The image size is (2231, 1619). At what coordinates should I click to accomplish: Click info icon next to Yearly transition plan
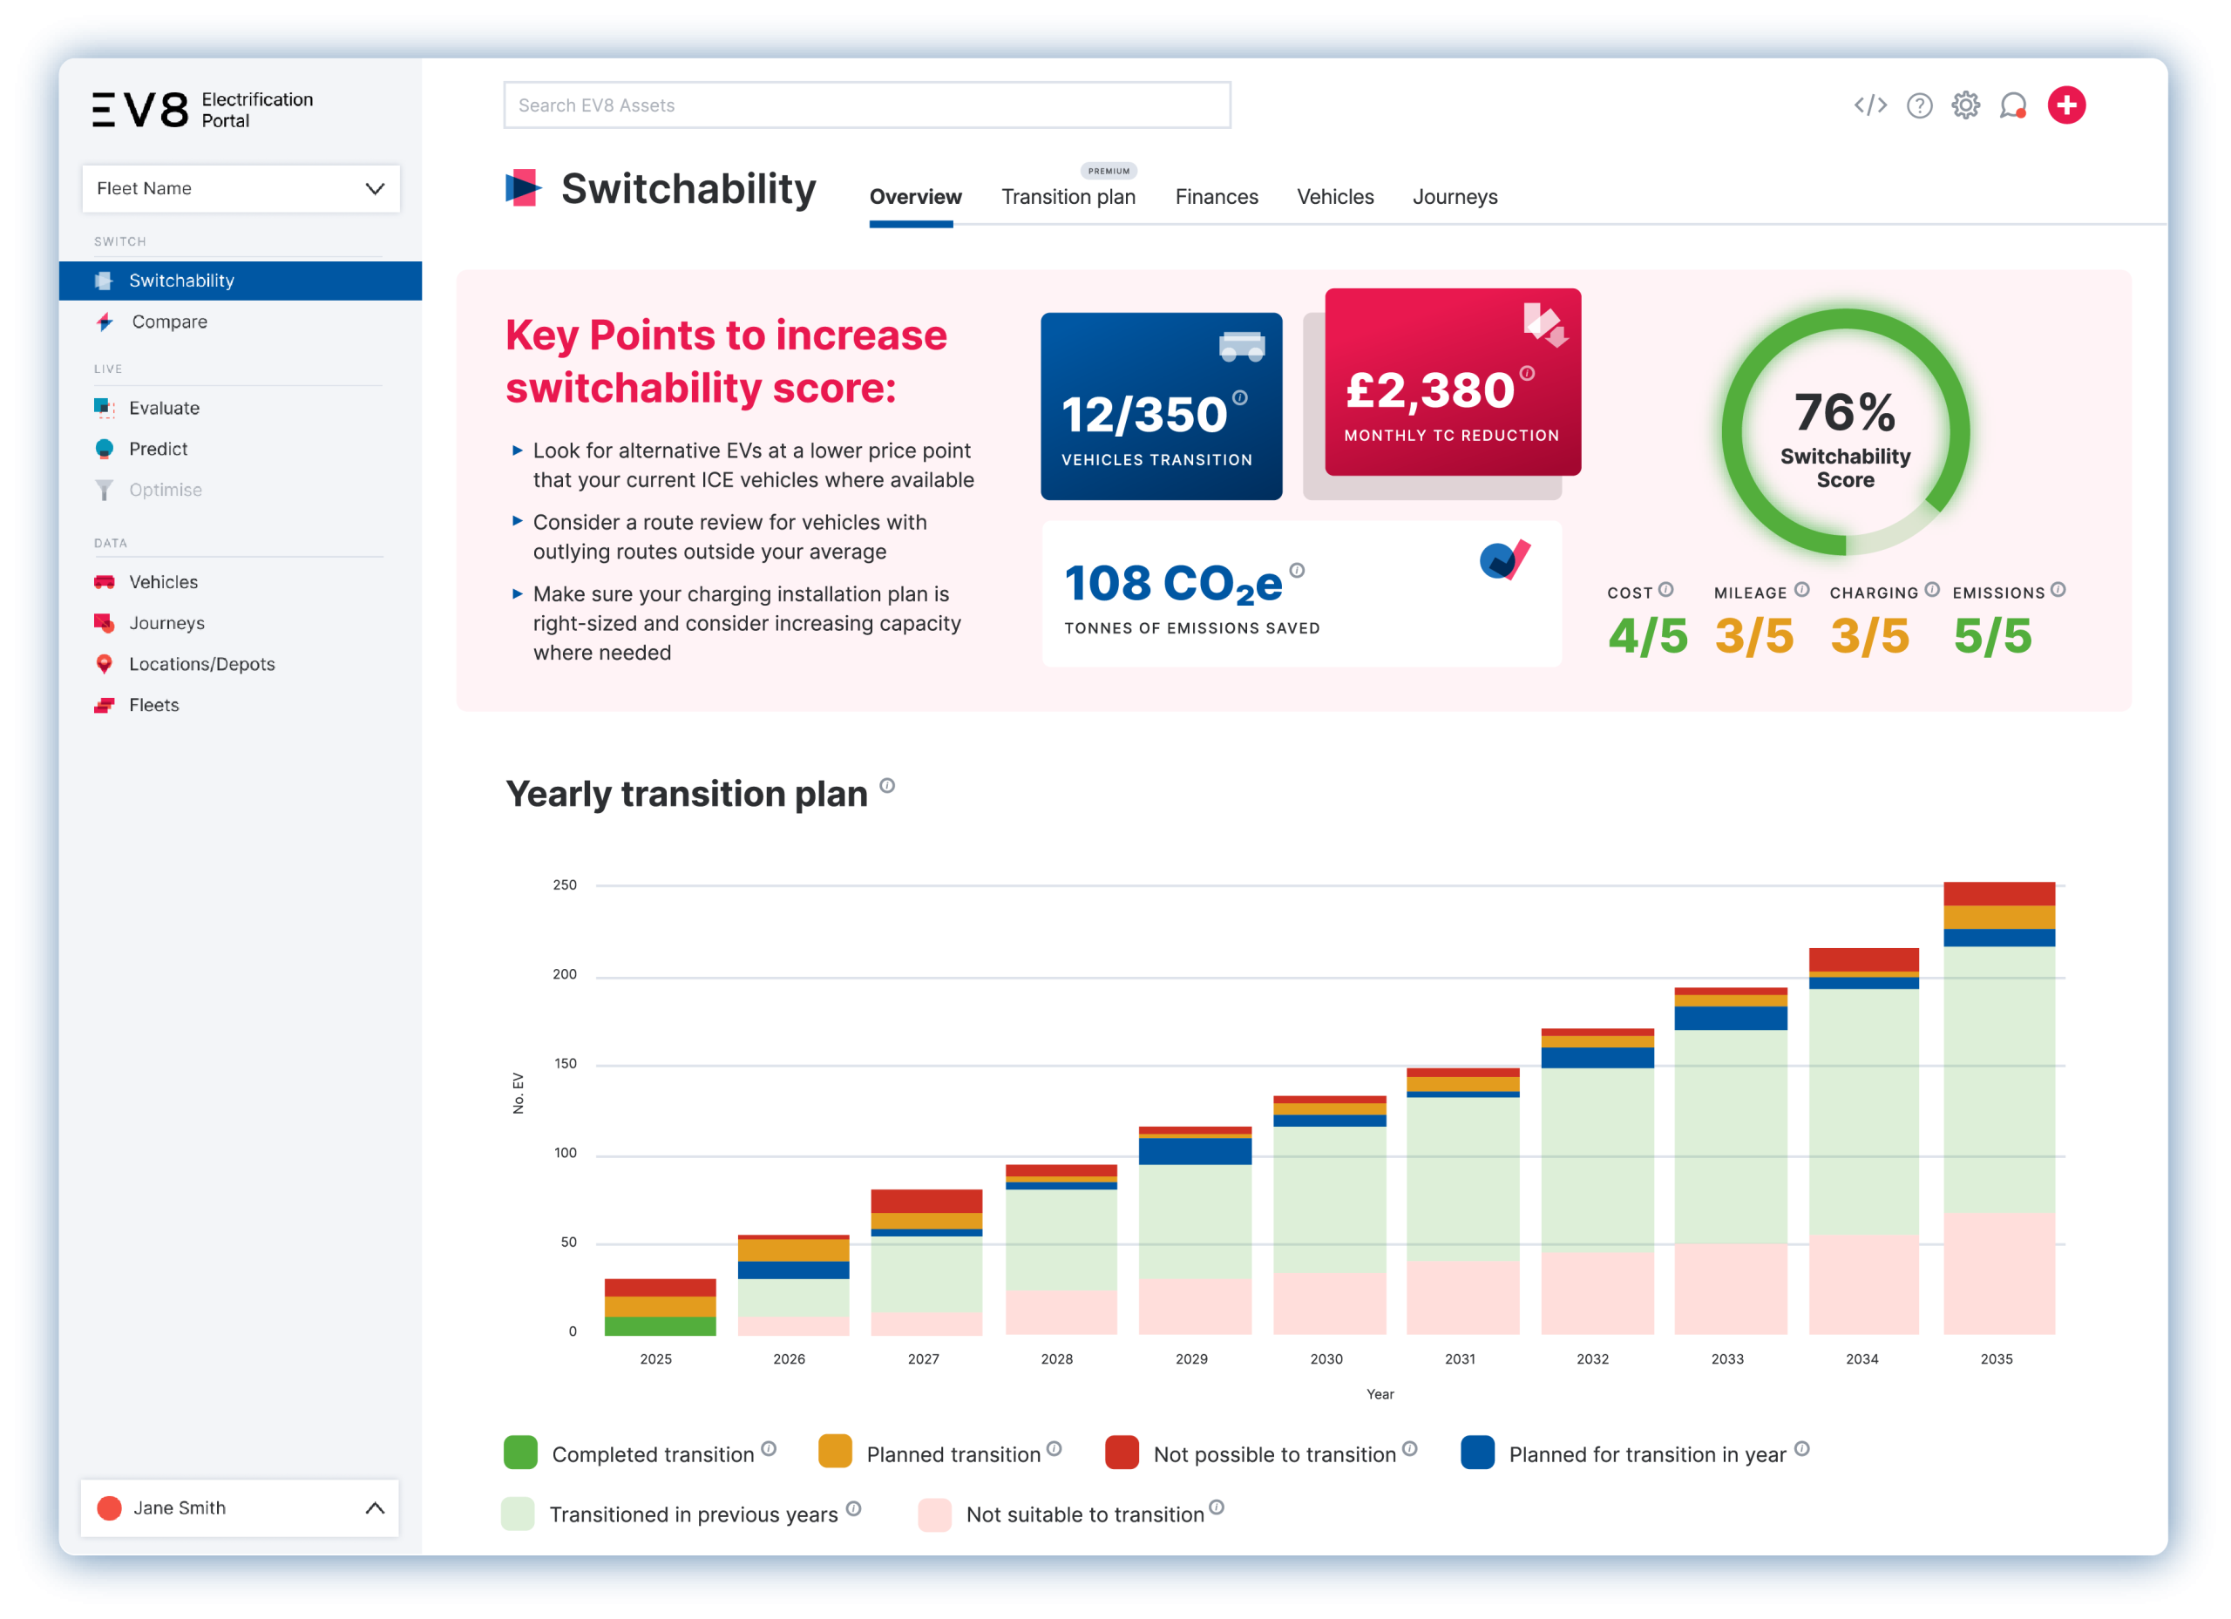[887, 785]
